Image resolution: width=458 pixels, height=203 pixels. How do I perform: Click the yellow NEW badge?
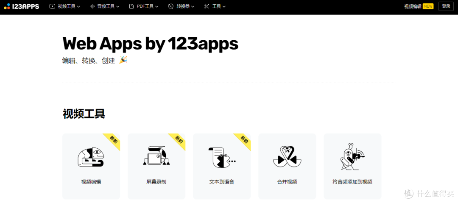tap(428, 6)
